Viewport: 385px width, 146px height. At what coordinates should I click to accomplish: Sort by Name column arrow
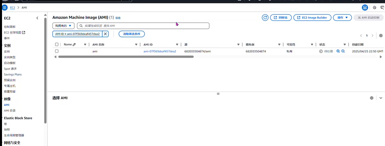pos(85,44)
